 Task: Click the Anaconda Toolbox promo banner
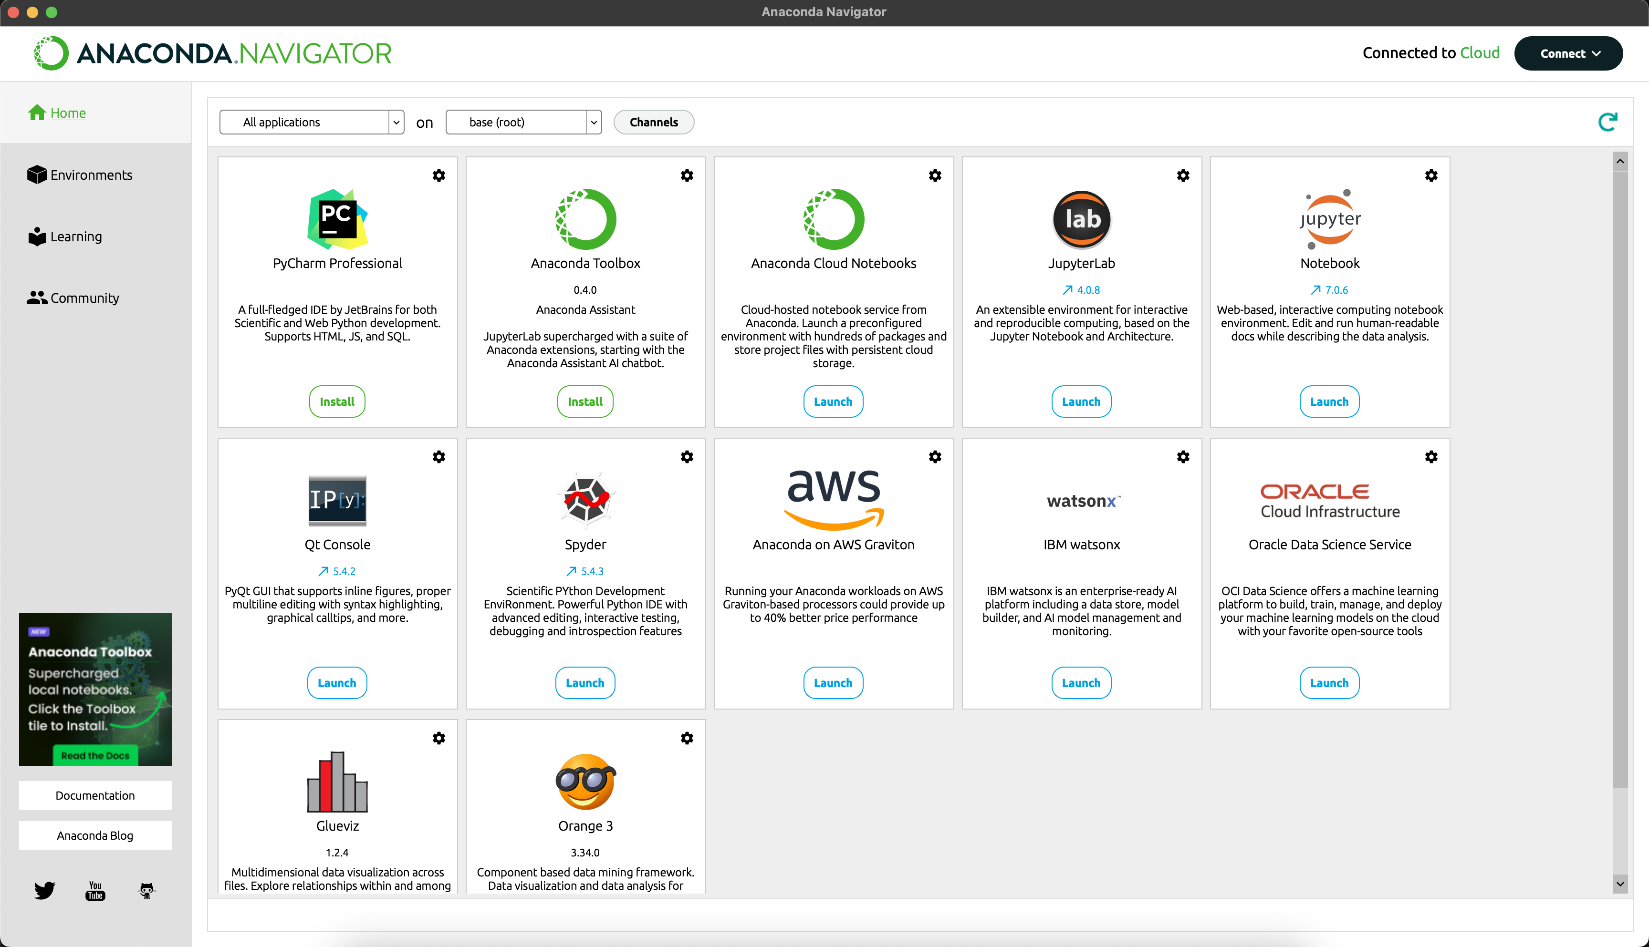coord(95,689)
